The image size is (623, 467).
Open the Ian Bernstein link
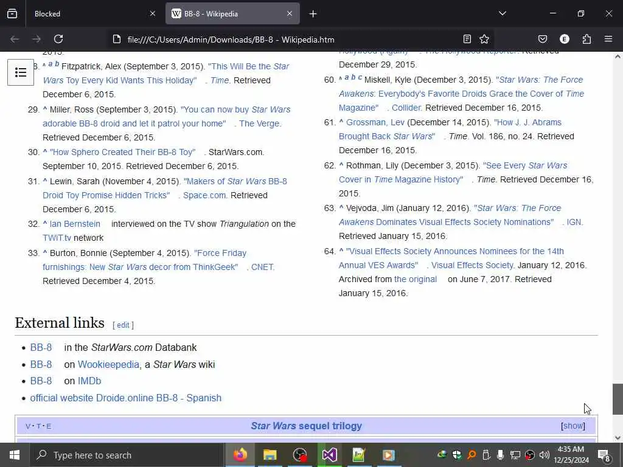tap(75, 224)
